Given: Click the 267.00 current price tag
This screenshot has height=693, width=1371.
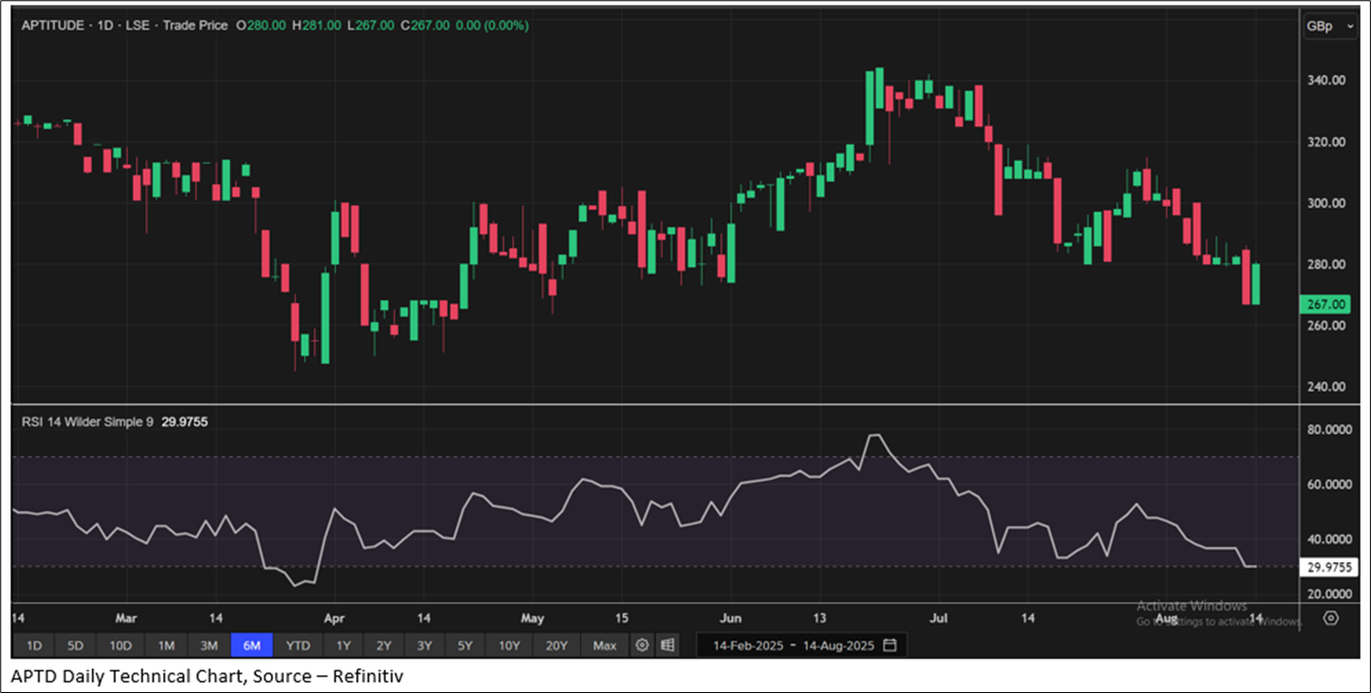Looking at the screenshot, I should pos(1326,304).
